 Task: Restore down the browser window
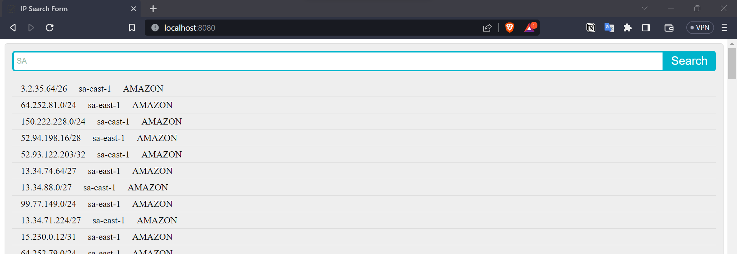[x=697, y=8]
